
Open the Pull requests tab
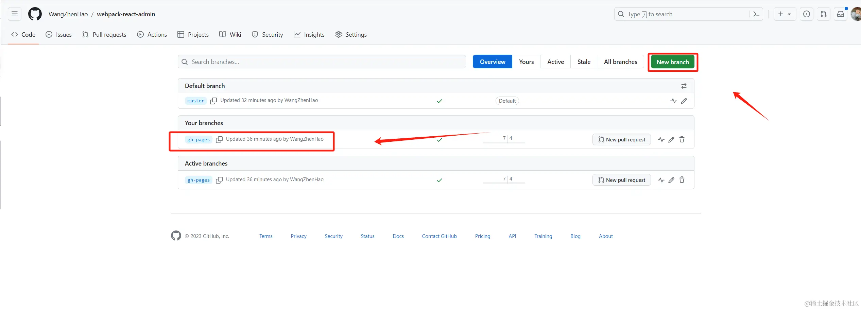(104, 35)
